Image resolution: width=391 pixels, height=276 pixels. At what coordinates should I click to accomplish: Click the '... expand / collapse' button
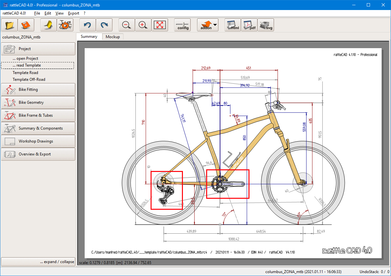(x=38, y=262)
